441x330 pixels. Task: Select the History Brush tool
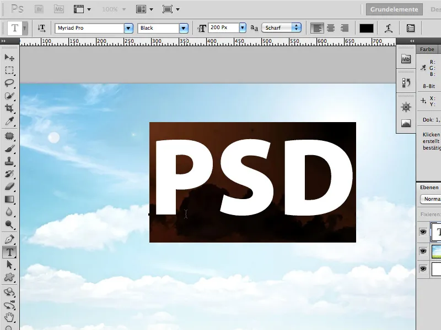coord(9,174)
